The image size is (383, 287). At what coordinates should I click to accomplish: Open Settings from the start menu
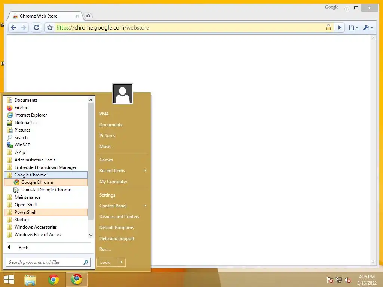(x=123, y=195)
